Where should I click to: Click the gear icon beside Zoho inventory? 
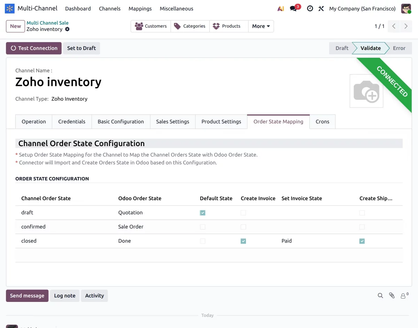click(67, 29)
